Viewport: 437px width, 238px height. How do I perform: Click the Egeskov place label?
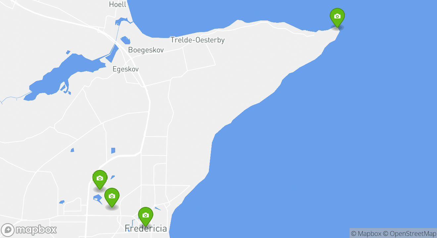click(125, 69)
